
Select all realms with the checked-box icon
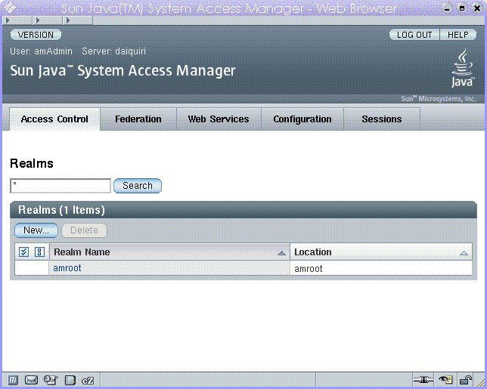(x=23, y=252)
